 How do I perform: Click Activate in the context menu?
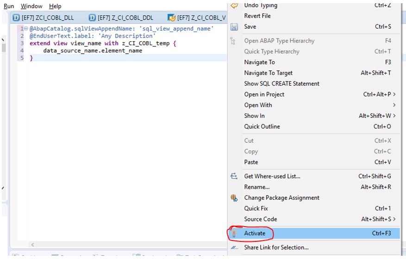click(x=314, y=234)
